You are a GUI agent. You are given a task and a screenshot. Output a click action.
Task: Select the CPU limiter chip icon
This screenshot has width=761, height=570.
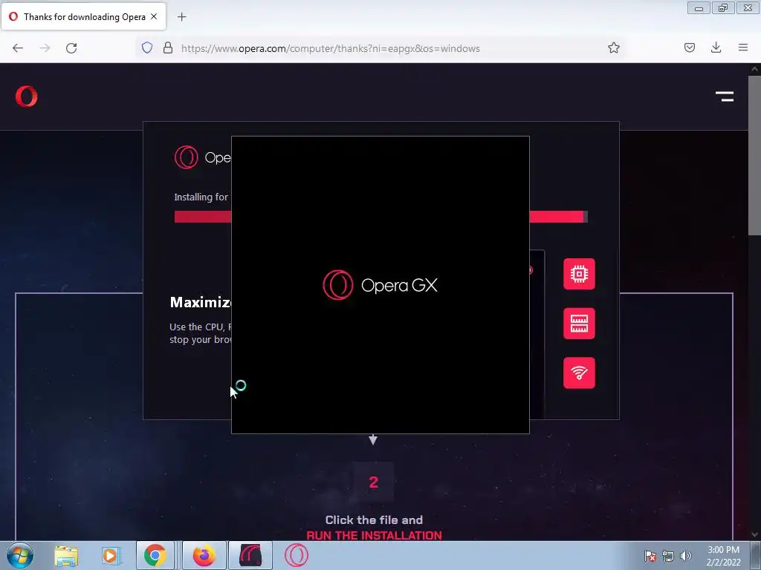[579, 274]
